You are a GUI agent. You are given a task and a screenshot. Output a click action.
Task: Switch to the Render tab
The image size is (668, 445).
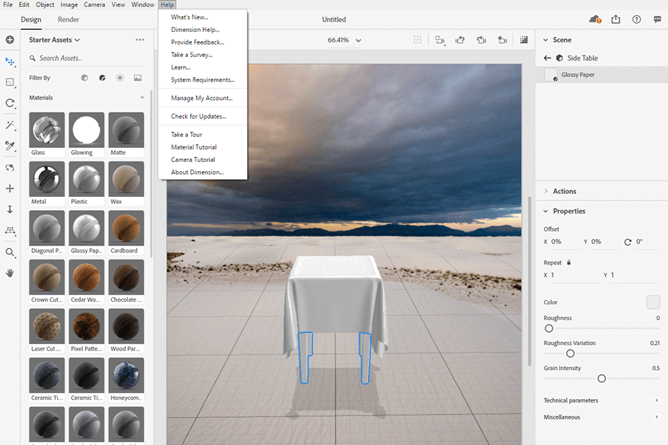pos(68,20)
